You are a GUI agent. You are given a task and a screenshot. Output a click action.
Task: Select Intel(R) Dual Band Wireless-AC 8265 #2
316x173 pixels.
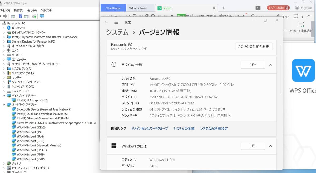click(42, 114)
